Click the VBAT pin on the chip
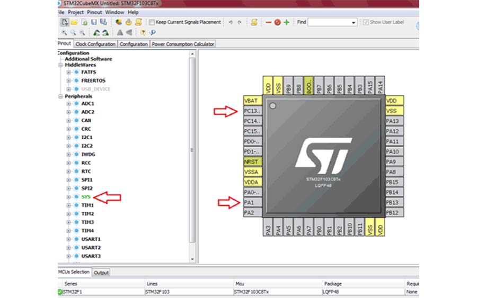The height and width of the screenshot is (298, 477). click(252, 101)
